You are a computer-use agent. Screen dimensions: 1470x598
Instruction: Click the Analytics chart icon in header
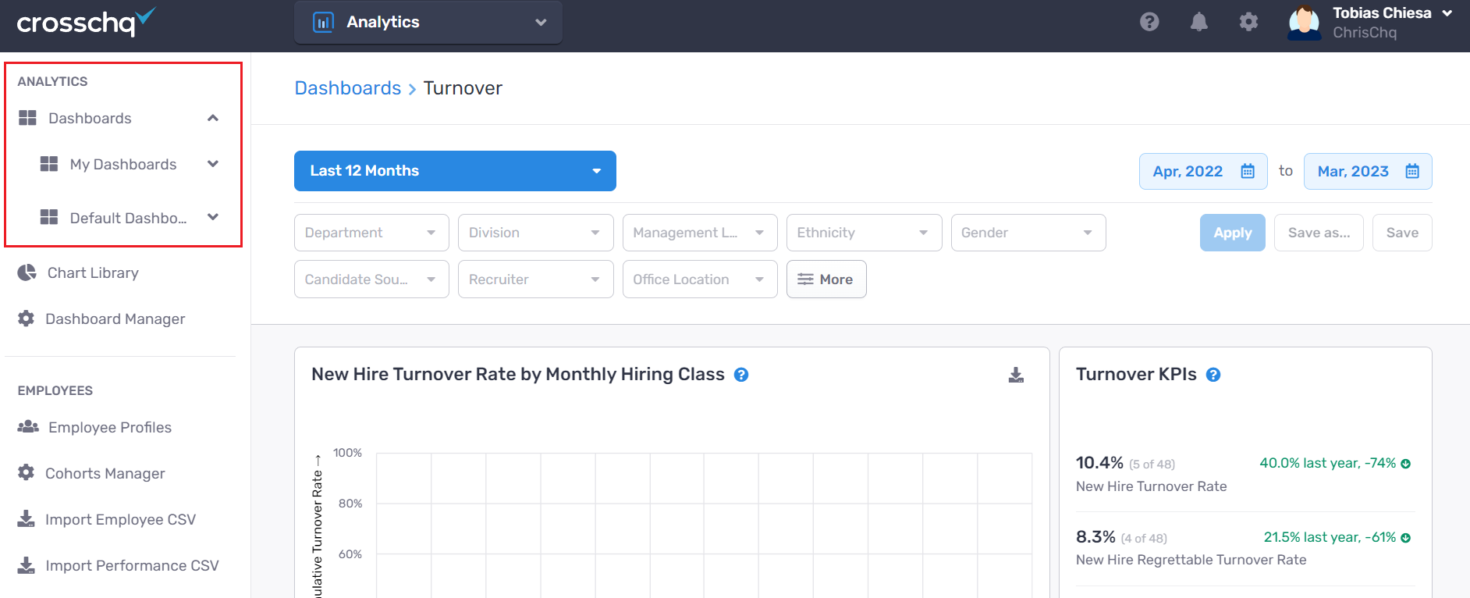323,22
